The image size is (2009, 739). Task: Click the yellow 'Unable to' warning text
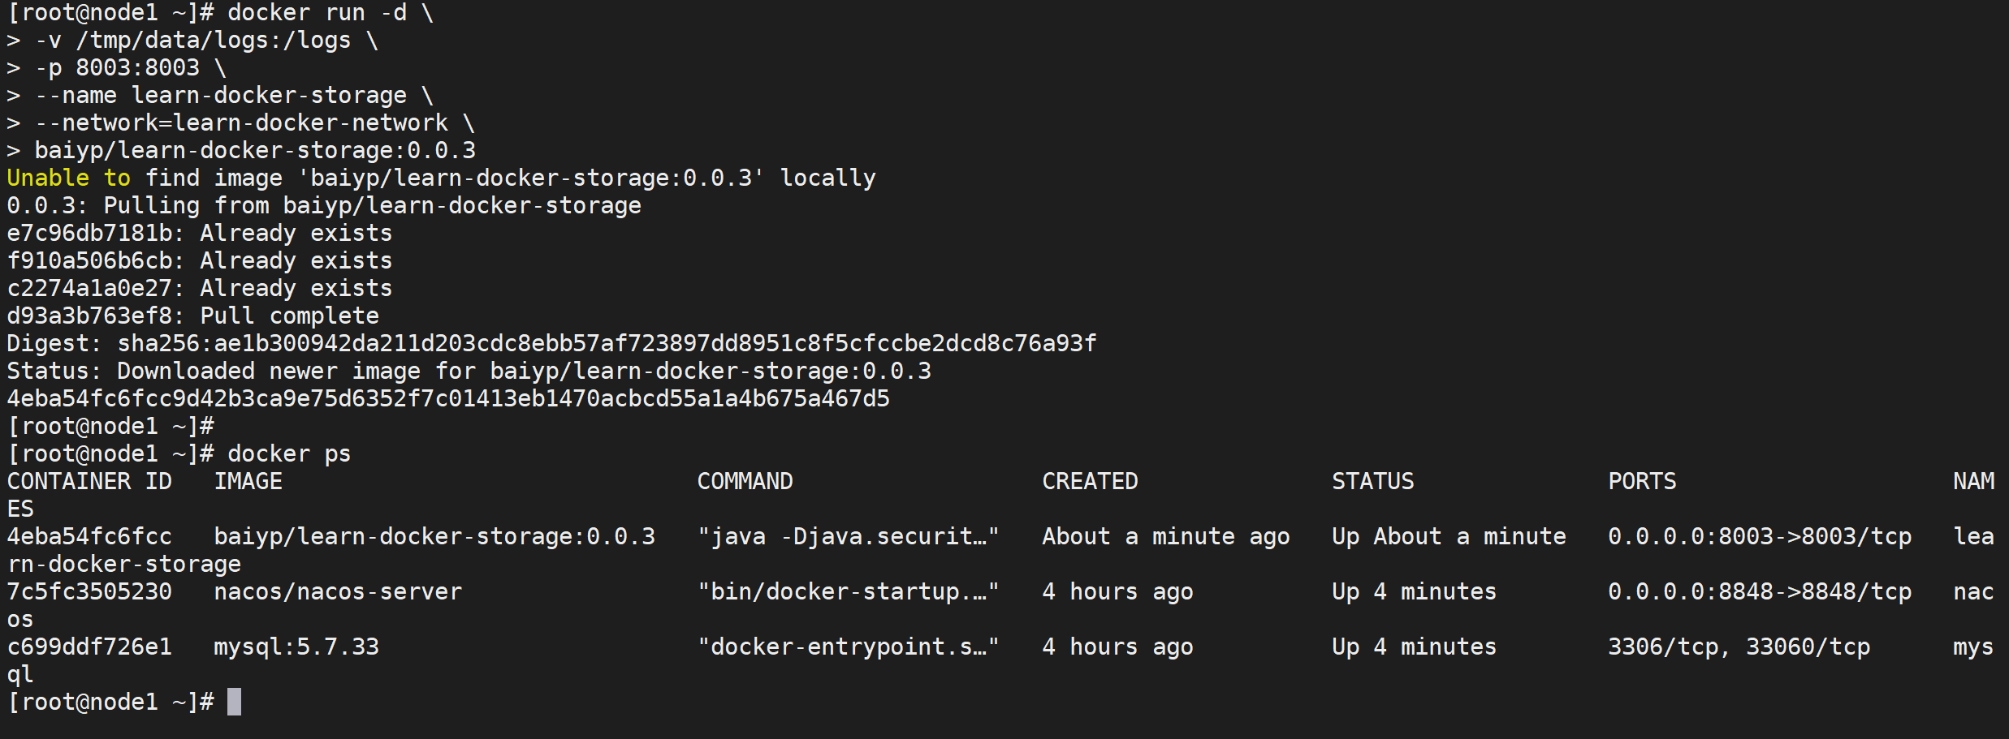tap(68, 178)
